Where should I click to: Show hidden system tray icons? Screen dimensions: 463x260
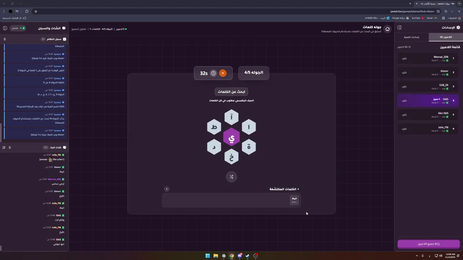pyautogui.click(x=417, y=256)
